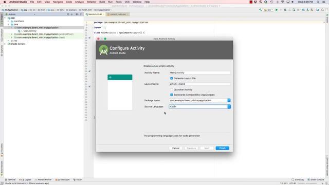Click the Make Project hammer icon
Viewport: 329px width, 185px height.
(x=261, y=10)
